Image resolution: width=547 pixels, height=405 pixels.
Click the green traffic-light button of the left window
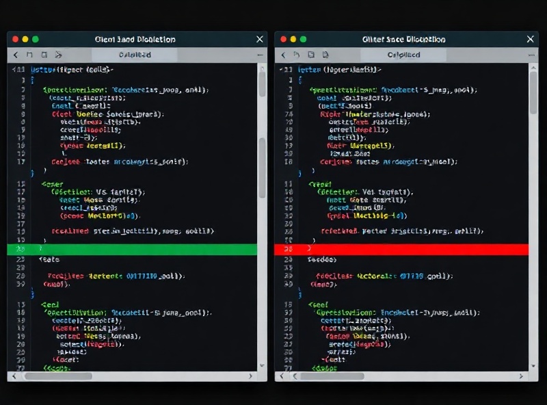point(36,39)
